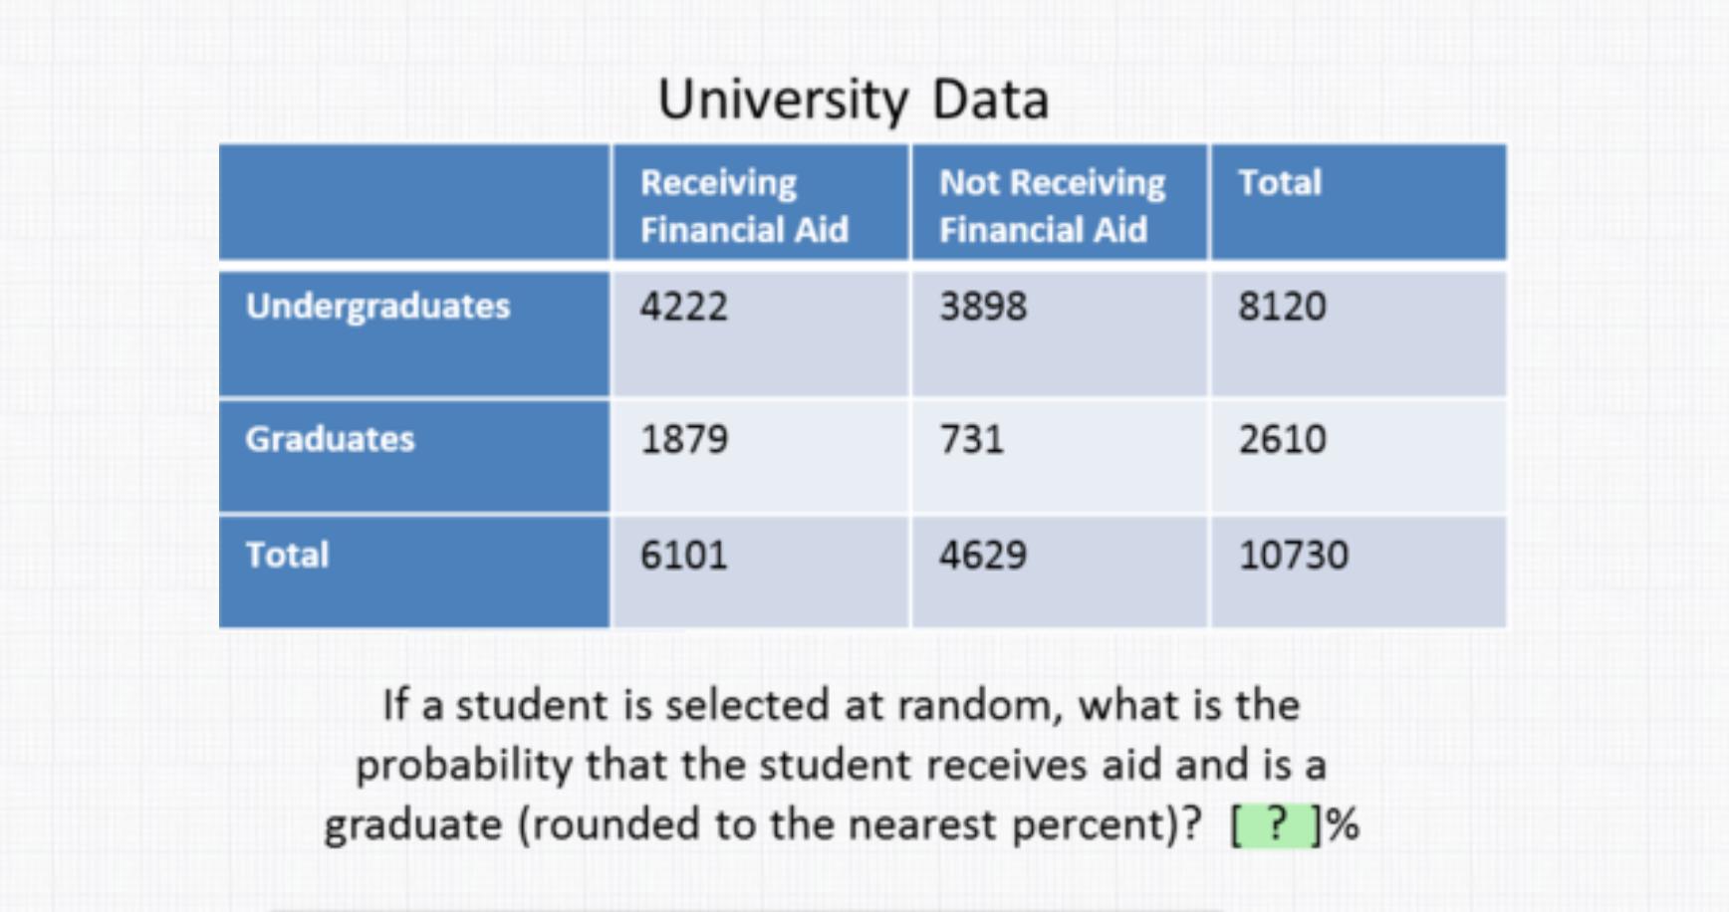This screenshot has width=1729, height=912.
Task: Click the cell showing 4222
Action: coord(761,334)
